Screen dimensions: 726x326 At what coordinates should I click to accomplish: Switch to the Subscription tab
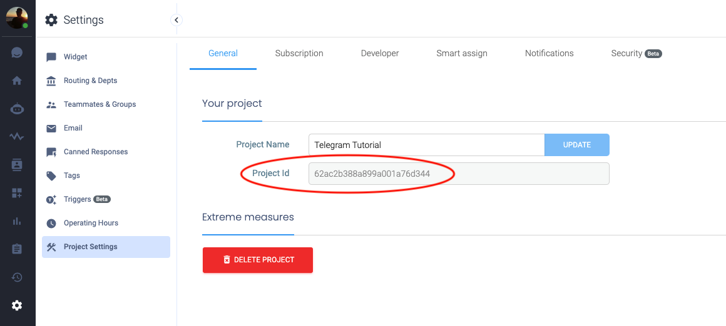[299, 54]
